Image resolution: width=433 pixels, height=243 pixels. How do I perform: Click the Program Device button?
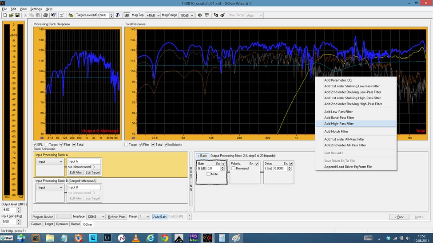43,216
